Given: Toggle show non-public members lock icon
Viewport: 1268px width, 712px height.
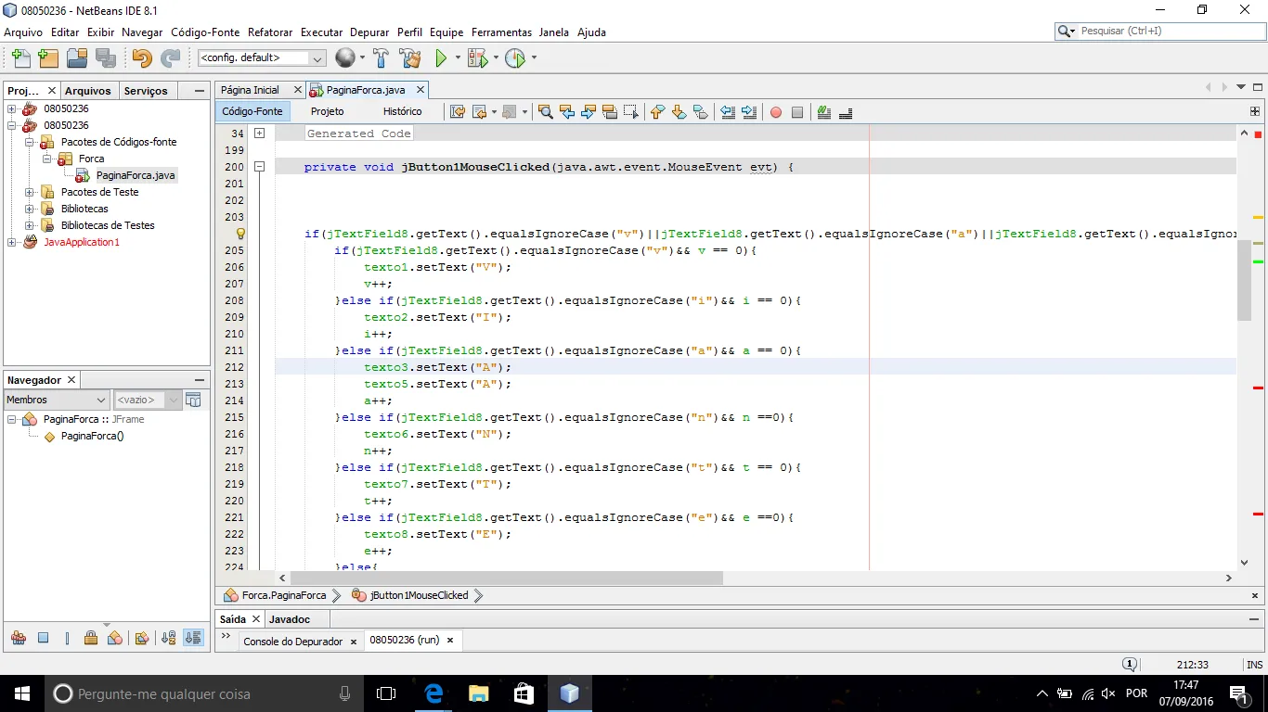Looking at the screenshot, I should point(91,638).
